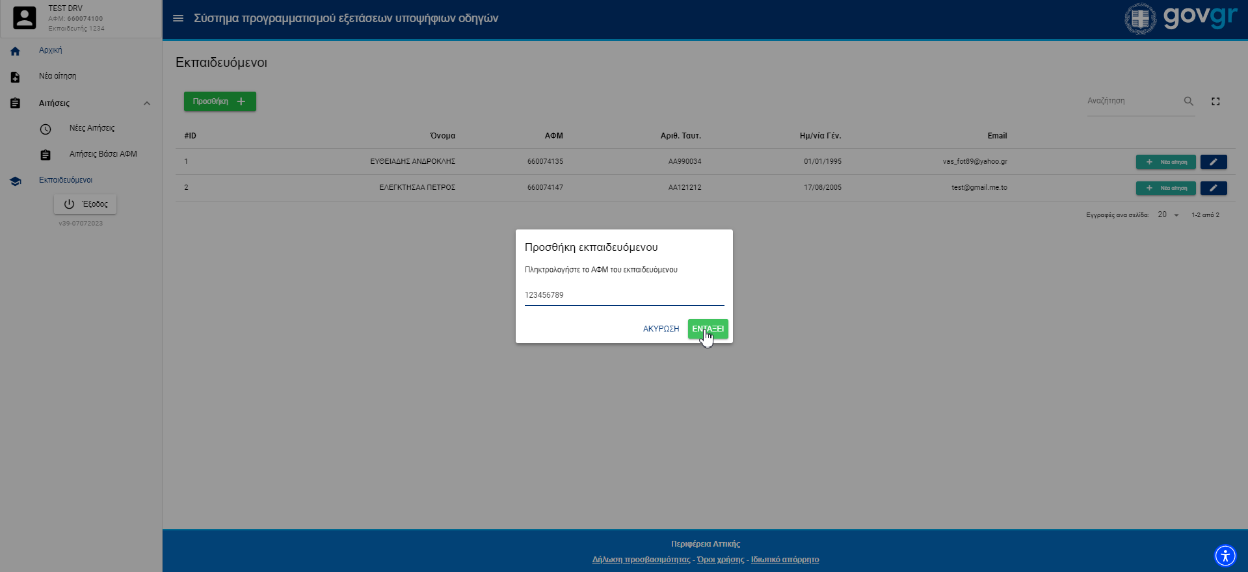Viewport: 1248px width, 572px height.
Task: Open Αρχική in the sidebar
Action: point(51,50)
